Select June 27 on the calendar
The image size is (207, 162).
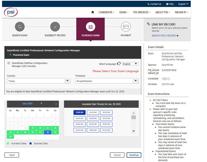click(x=40, y=132)
